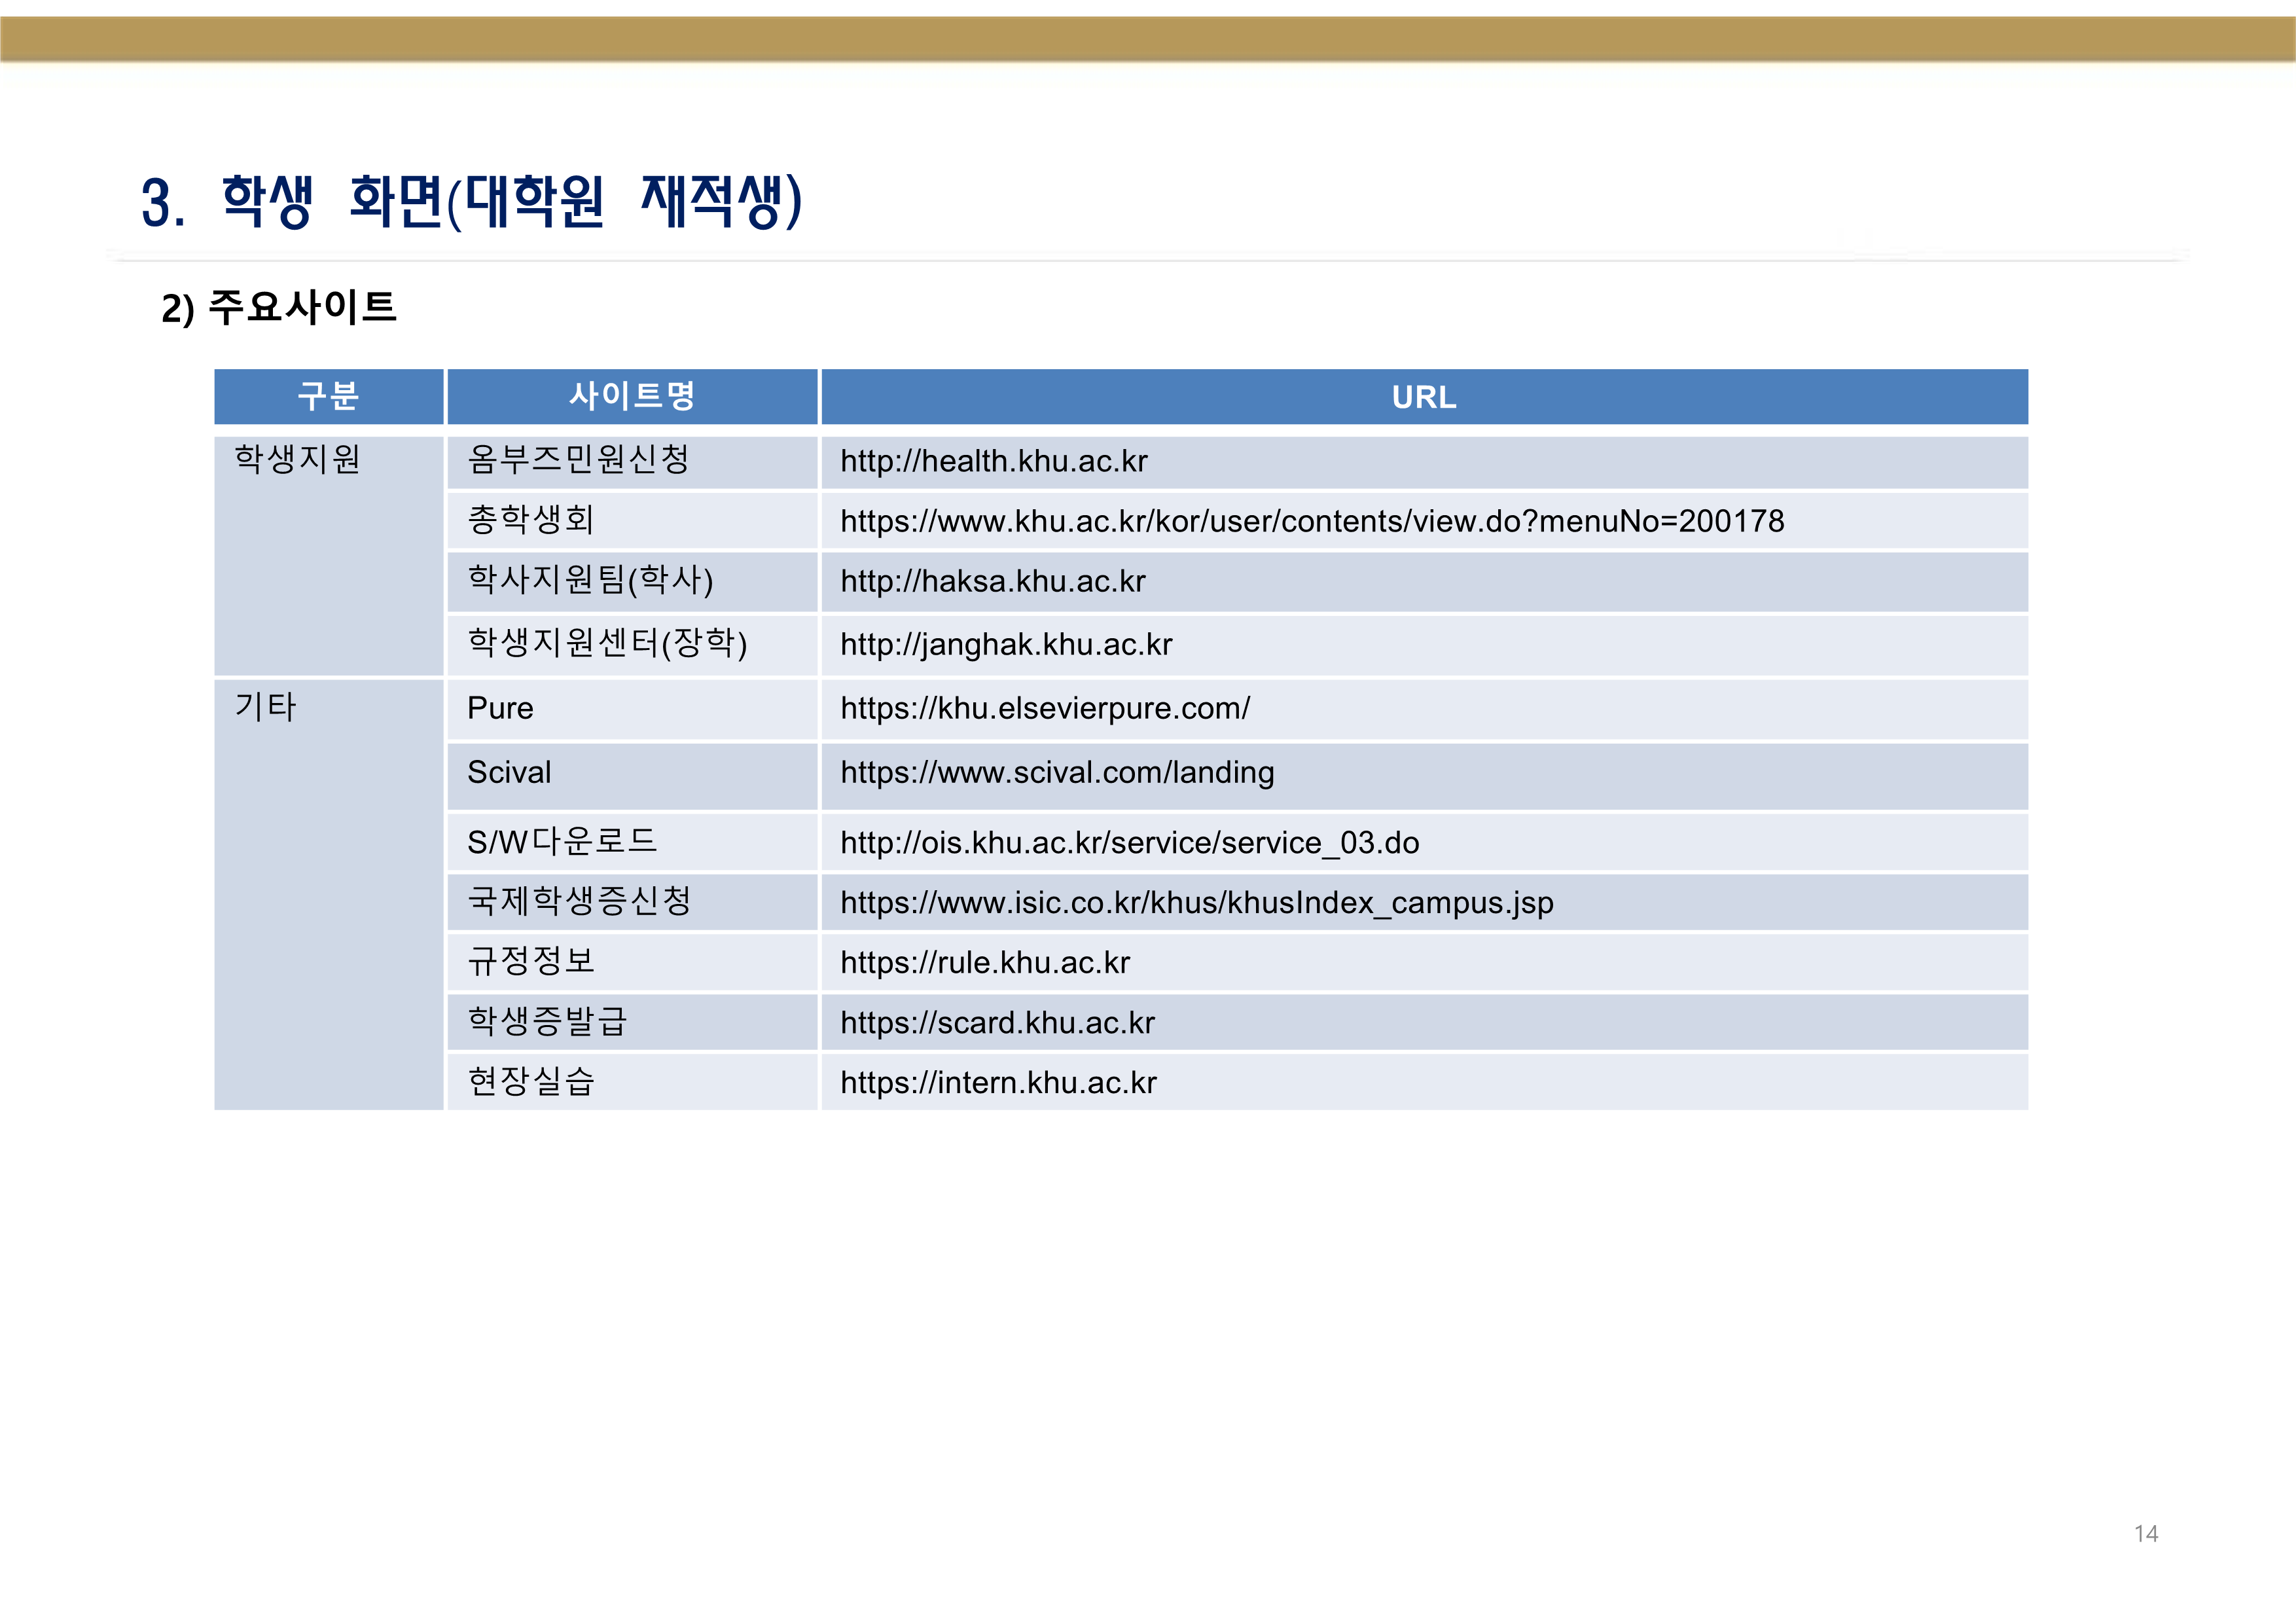Screen dimensions: 2296x1624
Task: Select the 학생증발급 cell
Action: pyautogui.click(x=632, y=1022)
